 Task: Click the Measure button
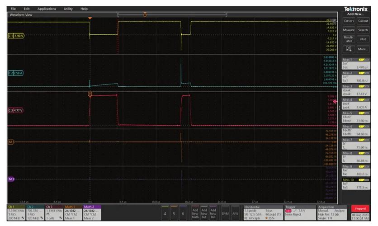349,30
